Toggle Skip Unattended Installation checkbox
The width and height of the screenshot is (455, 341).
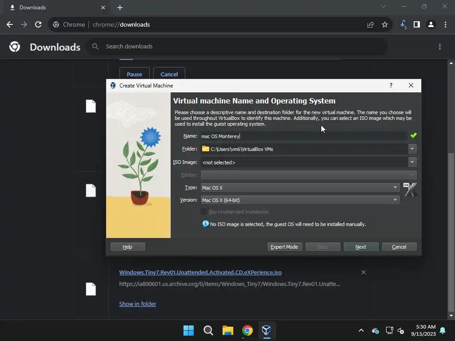[x=204, y=212]
